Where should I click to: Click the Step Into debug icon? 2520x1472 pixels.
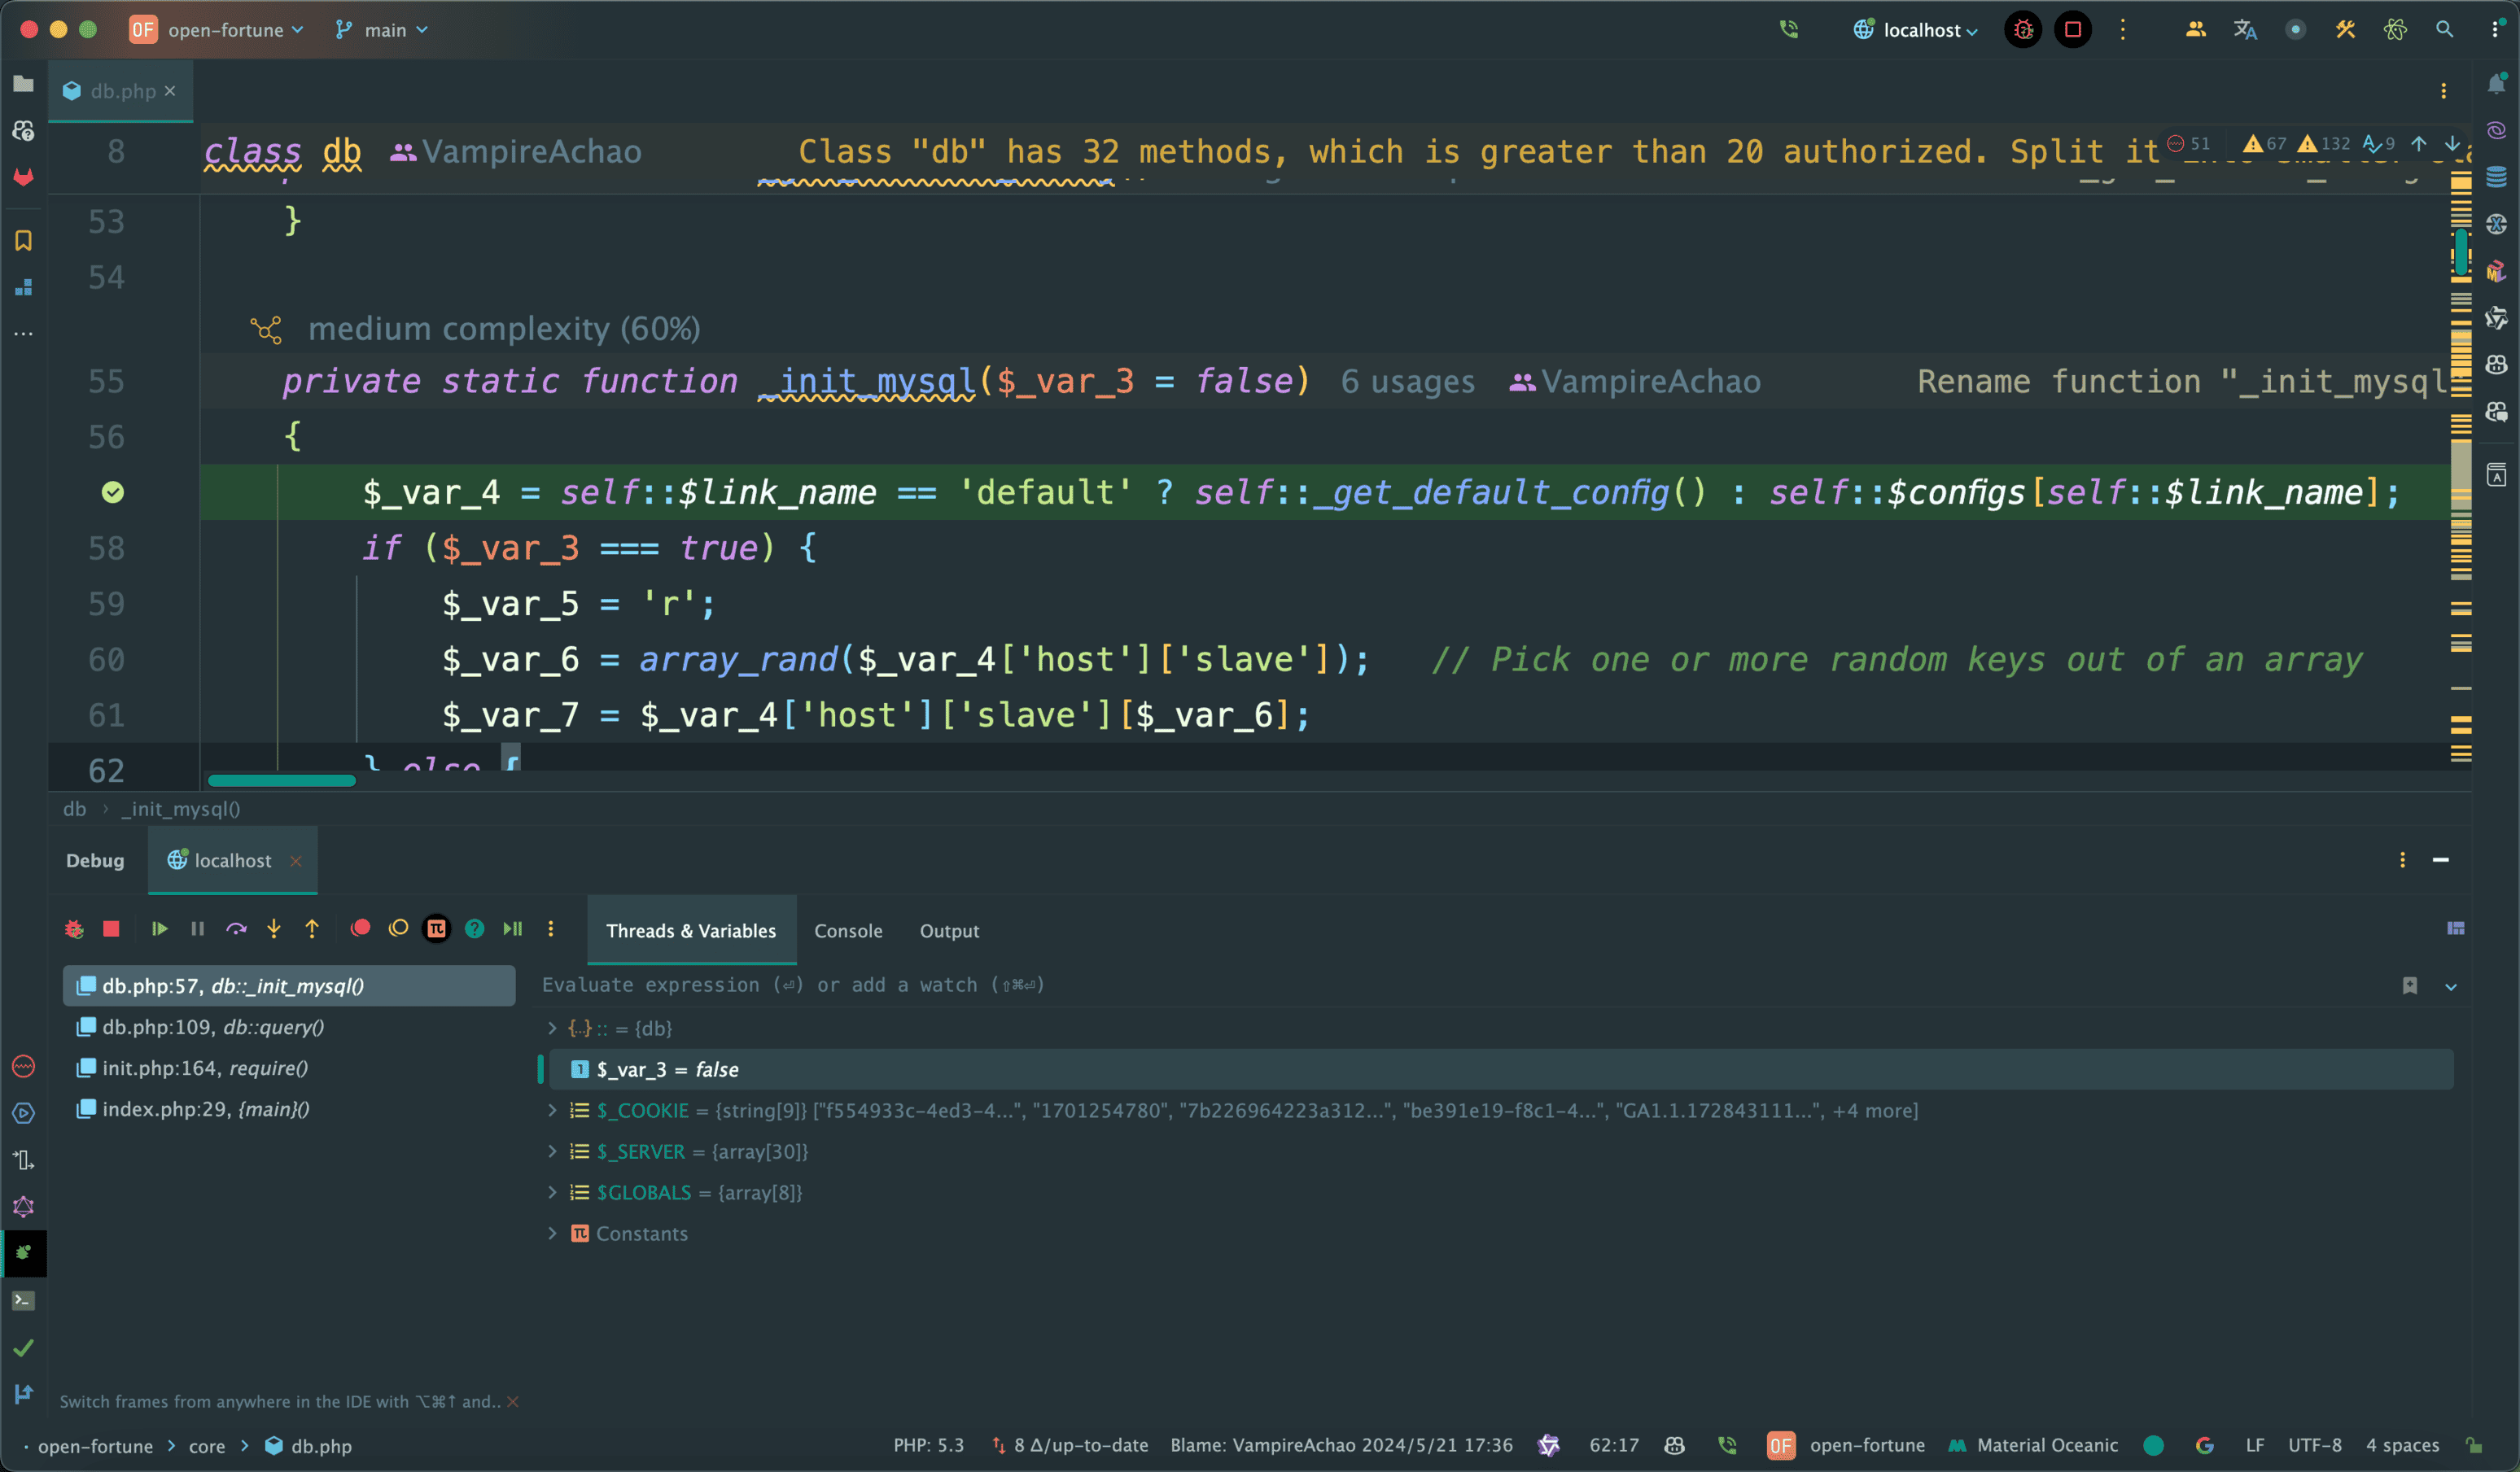[x=274, y=929]
